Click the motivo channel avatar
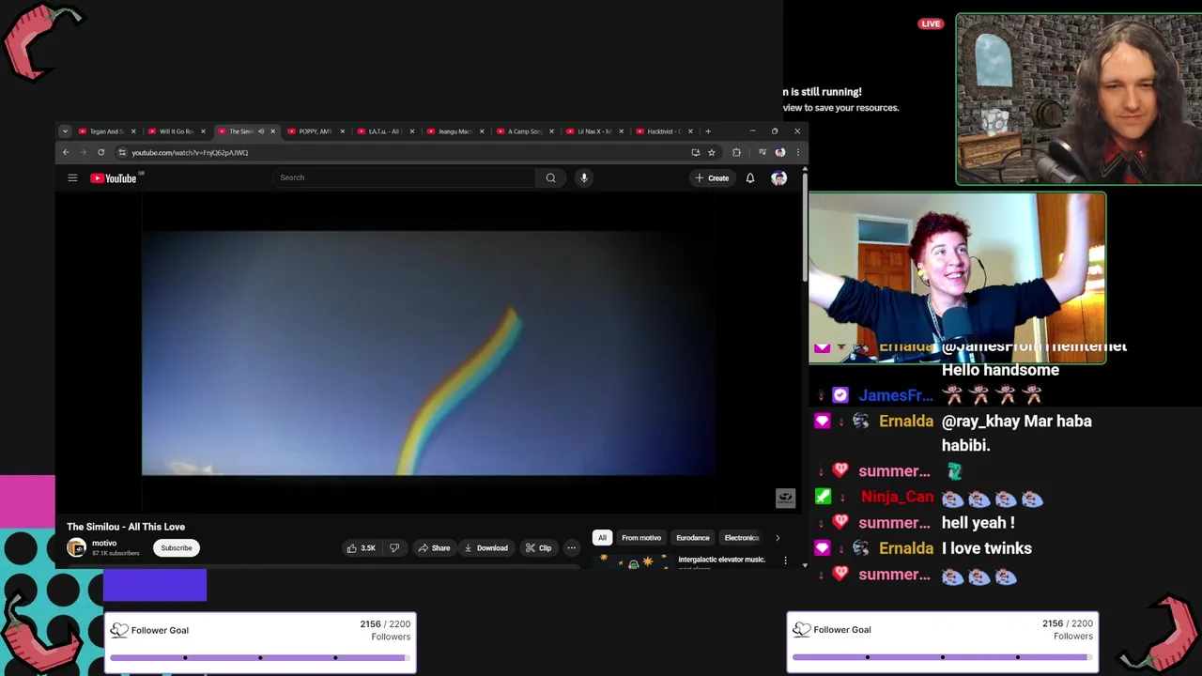This screenshot has width=1202, height=676. point(76,547)
